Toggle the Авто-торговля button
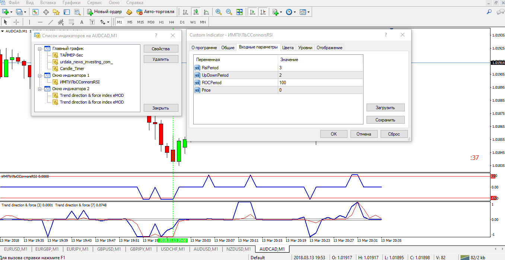The height and width of the screenshot is (260, 505). click(155, 12)
